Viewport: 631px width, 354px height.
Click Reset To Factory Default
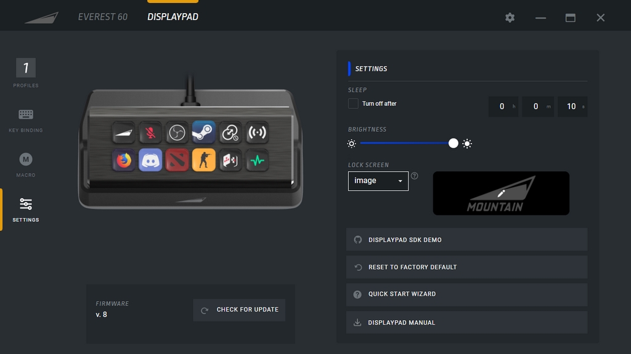tap(467, 267)
